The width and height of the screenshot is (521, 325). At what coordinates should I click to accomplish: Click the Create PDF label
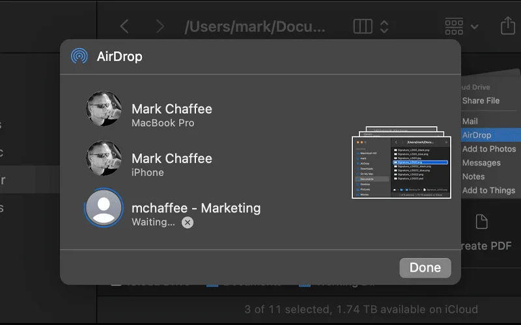[486, 246]
